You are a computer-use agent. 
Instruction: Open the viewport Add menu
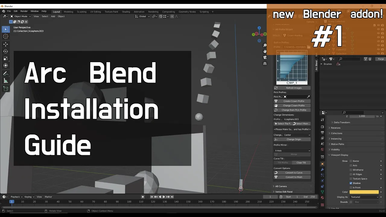(x=53, y=16)
